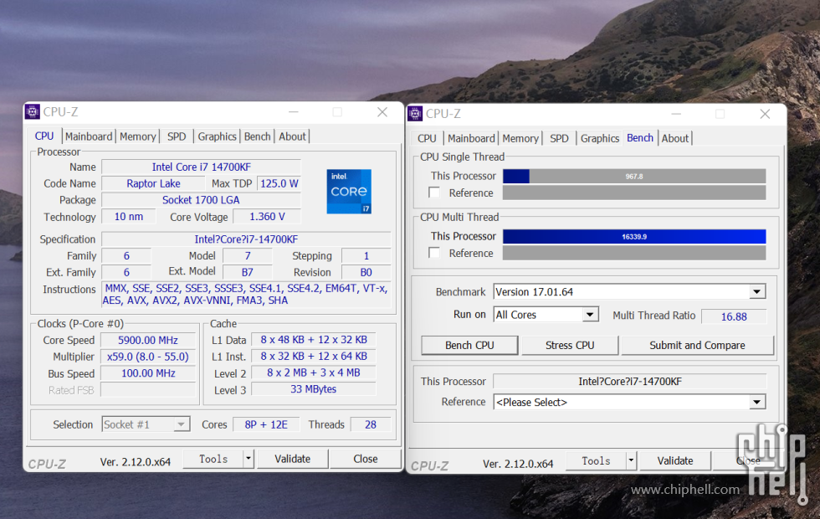Click the Level 2 cache value
Image resolution: width=820 pixels, height=519 pixels.
pos(314,373)
